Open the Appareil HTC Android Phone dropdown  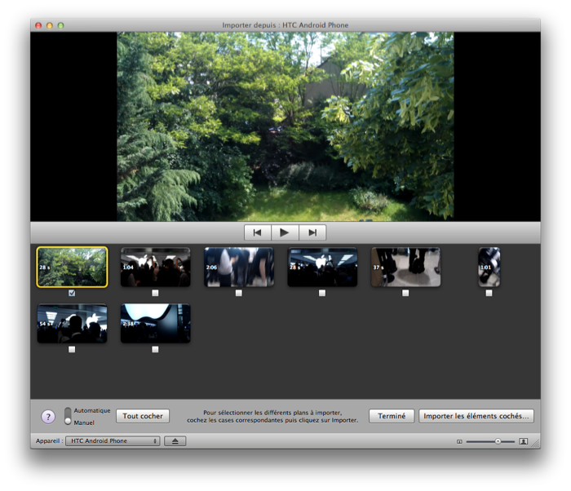click(113, 441)
